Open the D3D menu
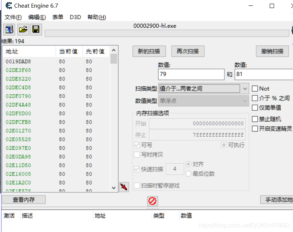The image size is (293, 232). (75, 17)
